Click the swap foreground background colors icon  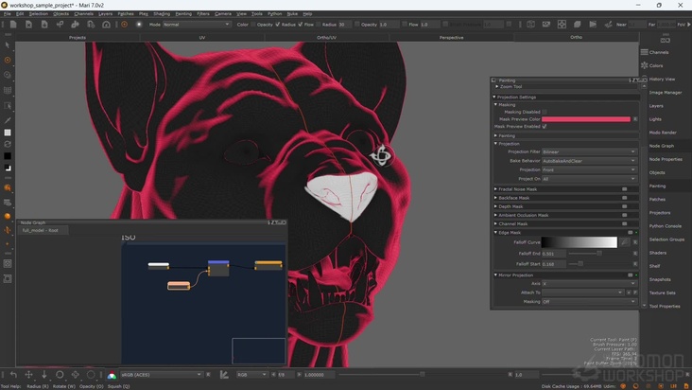[8, 168]
